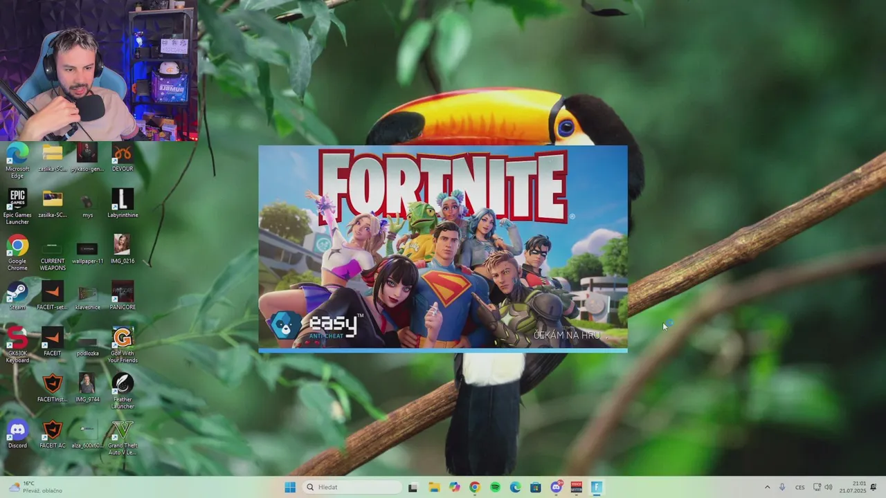This screenshot has width=886, height=498.
Task: Select the mys desktop file
Action: [87, 204]
